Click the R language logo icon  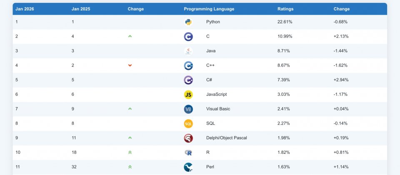[188, 152]
